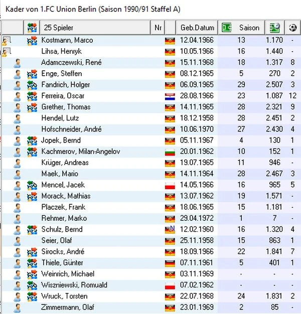
Task: Click the Polish flag for Mencel, Jacek
Action: point(170,186)
